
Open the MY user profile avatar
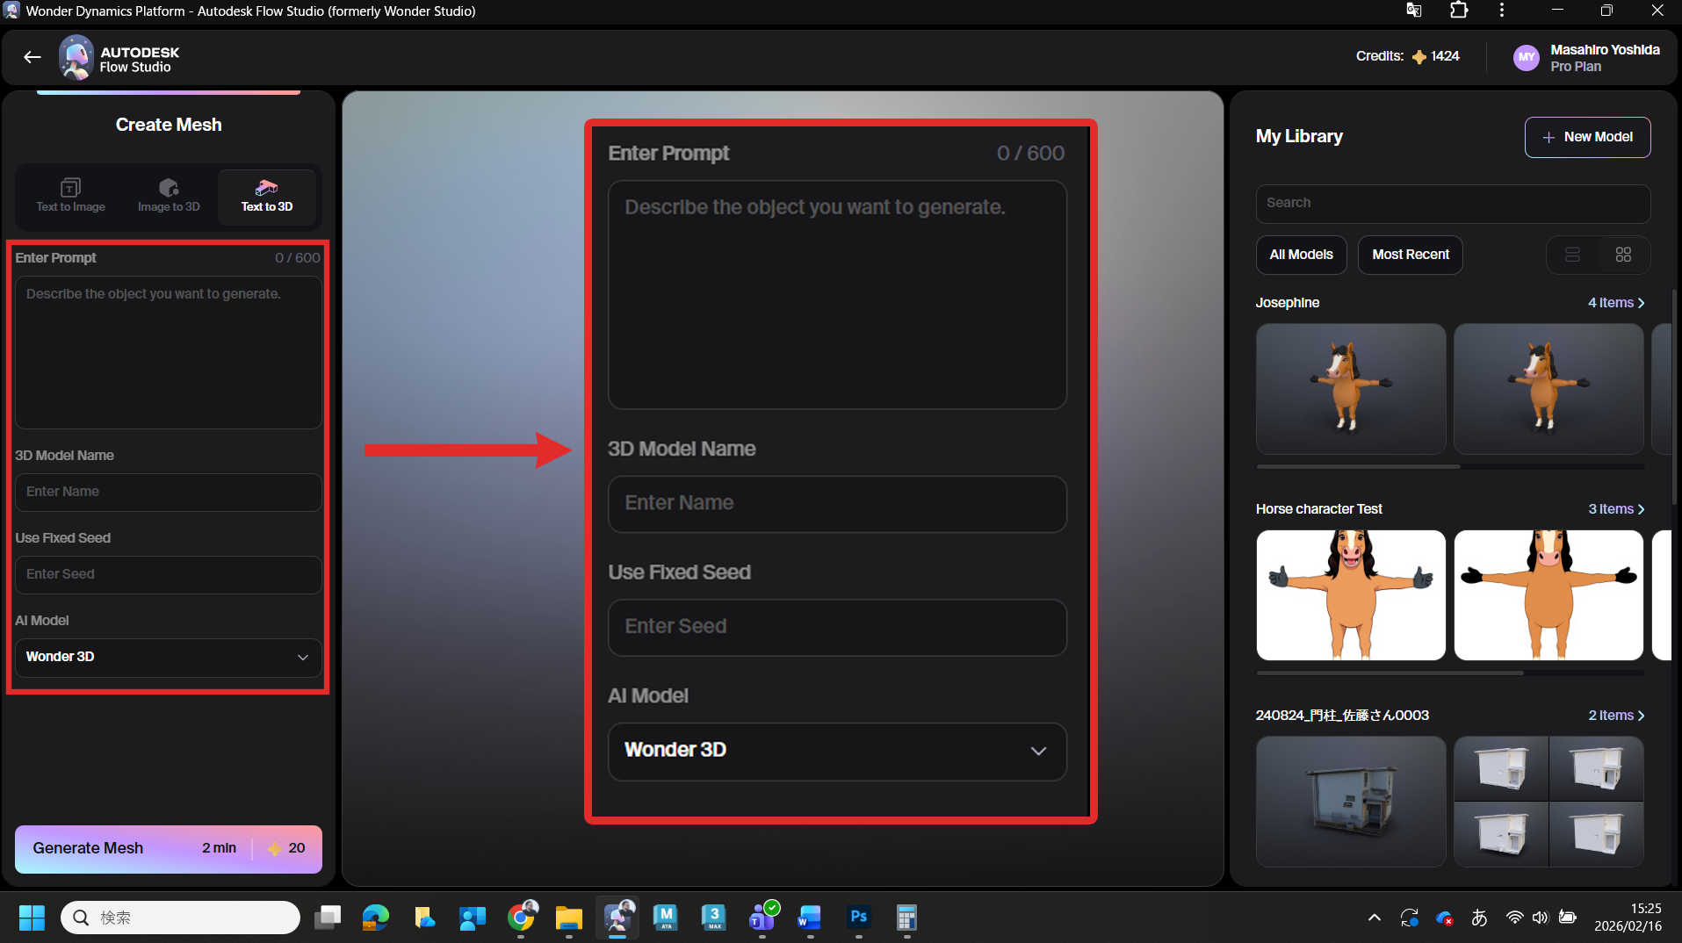pos(1527,58)
